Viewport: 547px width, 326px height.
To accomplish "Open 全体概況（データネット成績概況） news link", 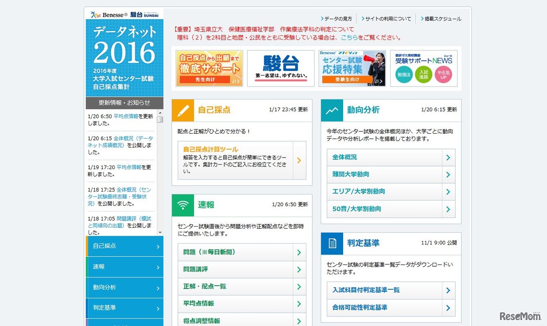I will pos(121,142).
